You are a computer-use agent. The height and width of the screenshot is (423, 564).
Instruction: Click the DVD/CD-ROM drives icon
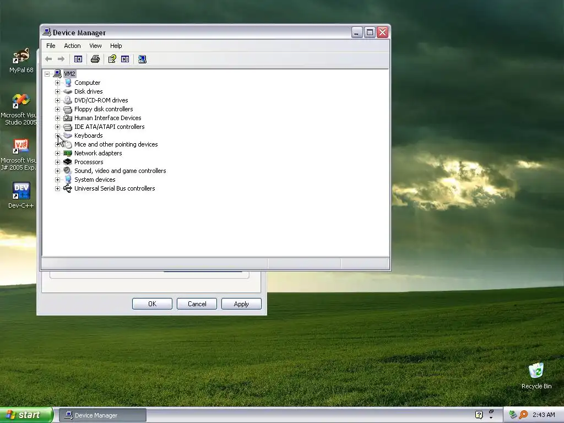68,100
